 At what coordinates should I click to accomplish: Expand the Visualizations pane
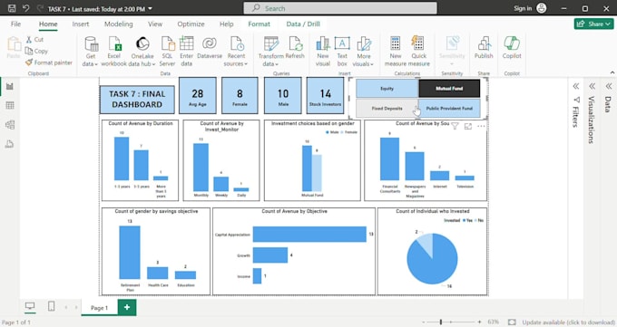[592, 86]
